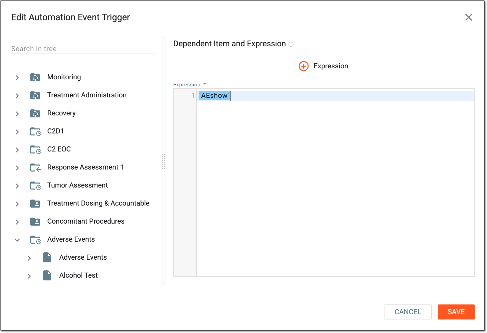Viewport: 487px width, 333px height.
Task: Select the Tumor Assessment label
Action: click(x=77, y=185)
